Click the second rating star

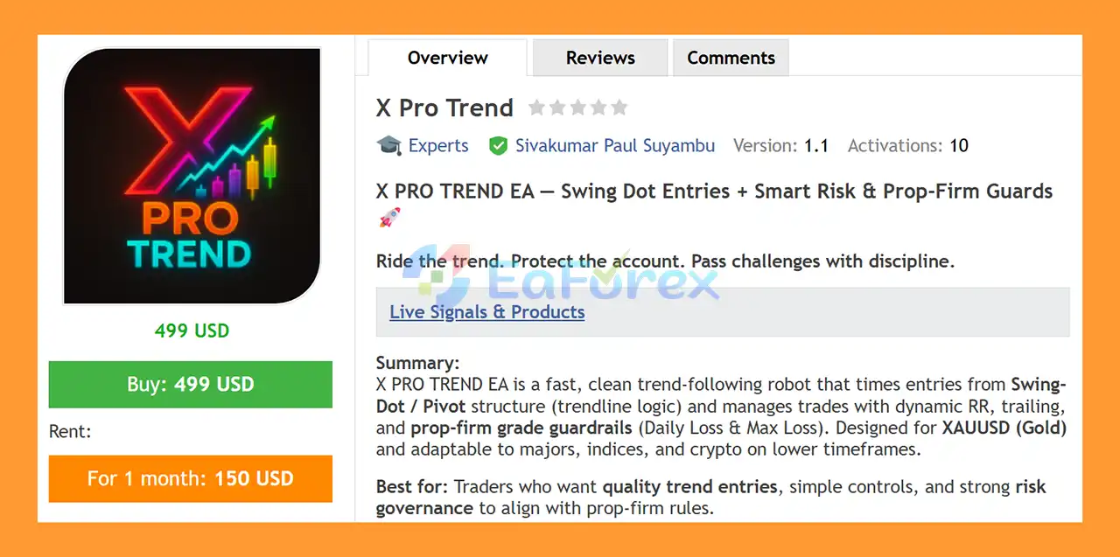pos(557,108)
